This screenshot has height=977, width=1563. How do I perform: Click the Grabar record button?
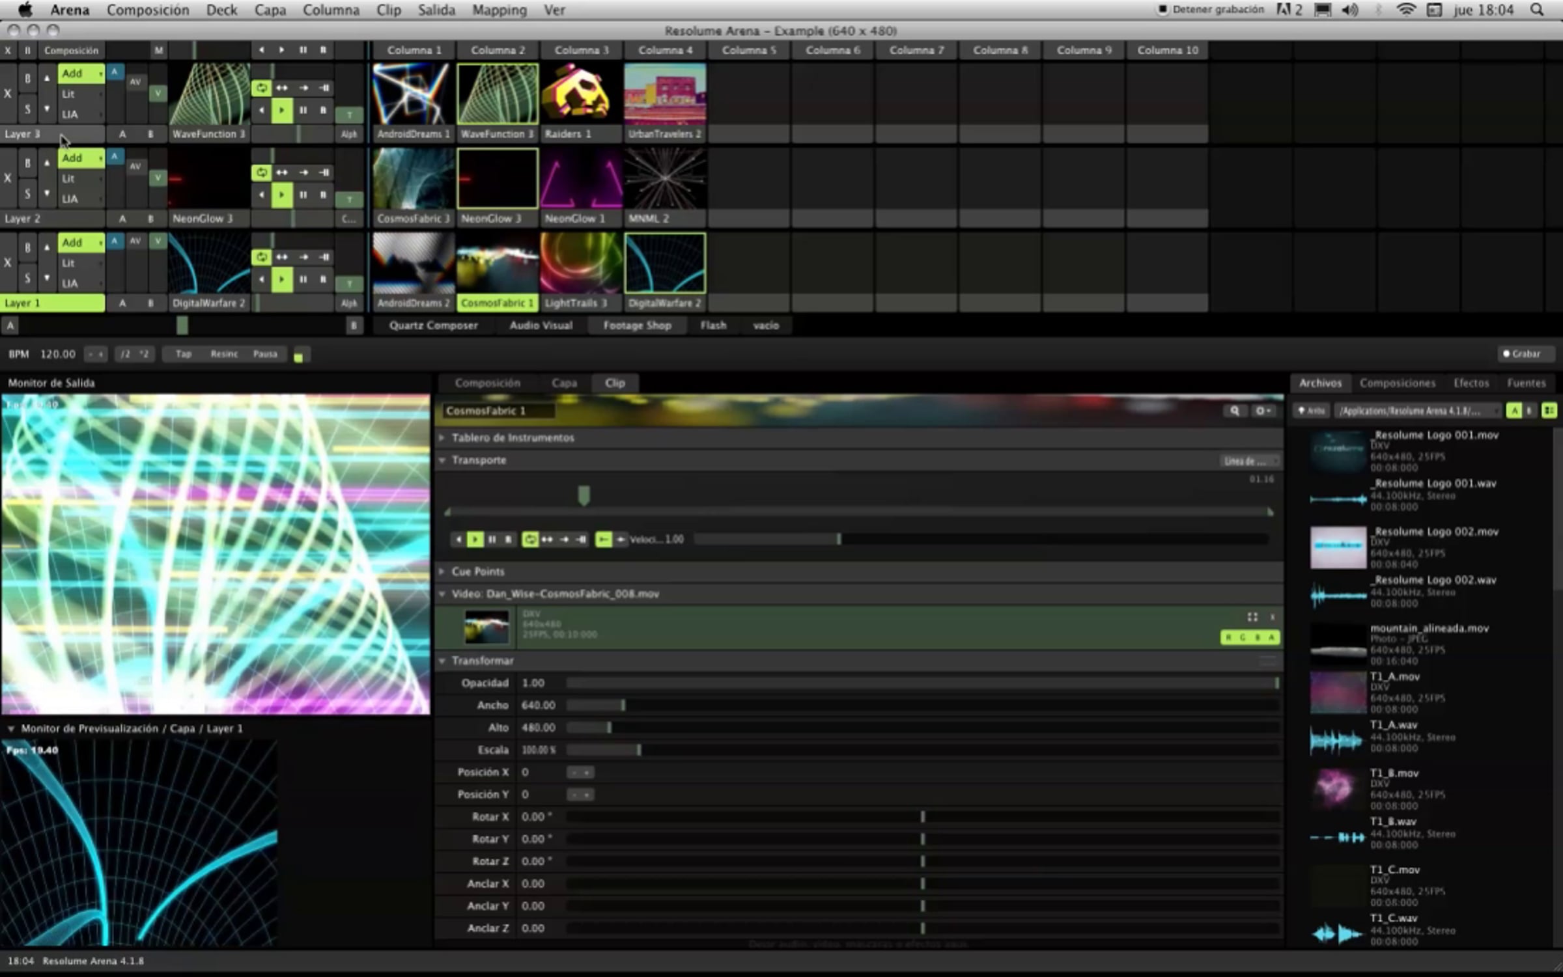tap(1525, 353)
